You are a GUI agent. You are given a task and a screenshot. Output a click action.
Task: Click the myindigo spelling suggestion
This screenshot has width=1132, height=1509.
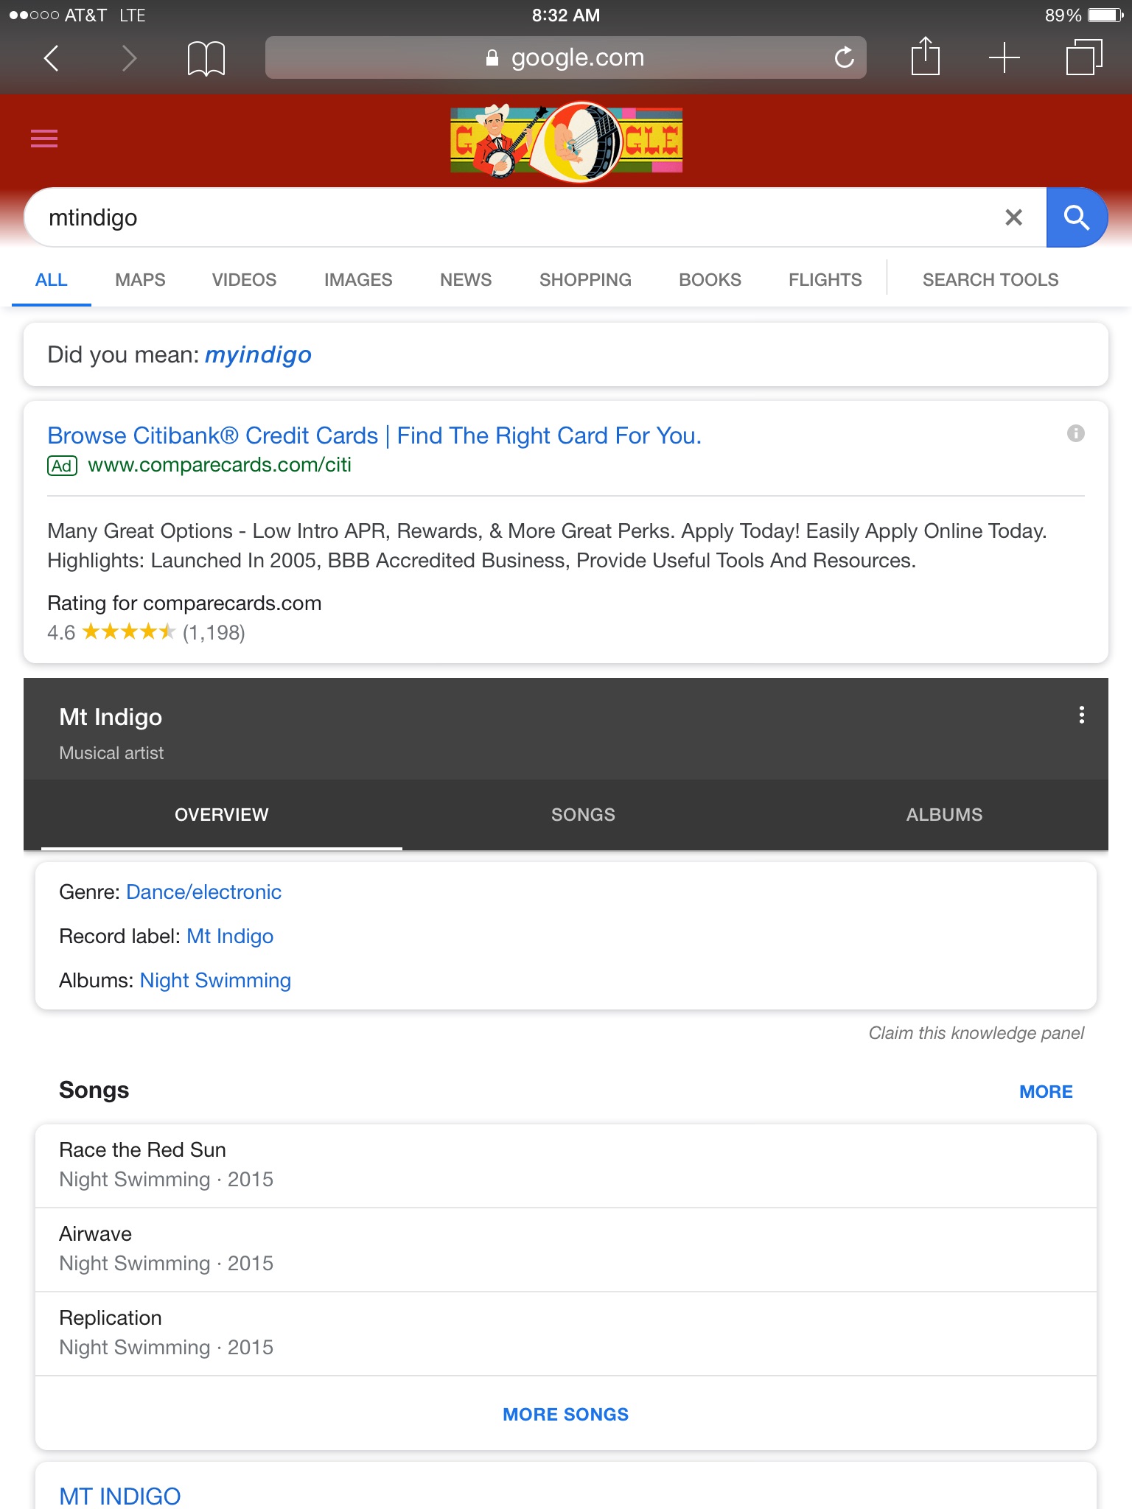pos(258,355)
